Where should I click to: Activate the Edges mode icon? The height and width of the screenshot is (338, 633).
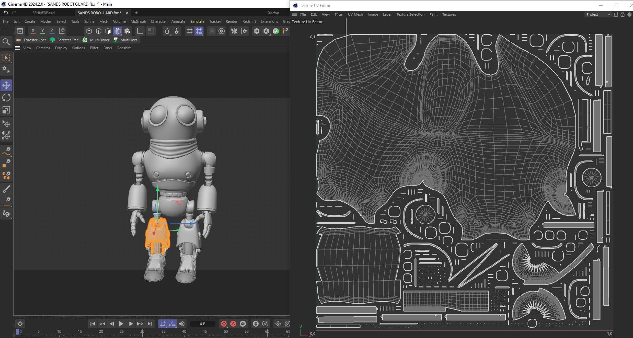pos(99,31)
